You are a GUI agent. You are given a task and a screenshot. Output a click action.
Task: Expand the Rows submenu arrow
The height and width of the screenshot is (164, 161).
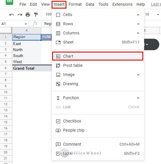(x=138, y=24)
